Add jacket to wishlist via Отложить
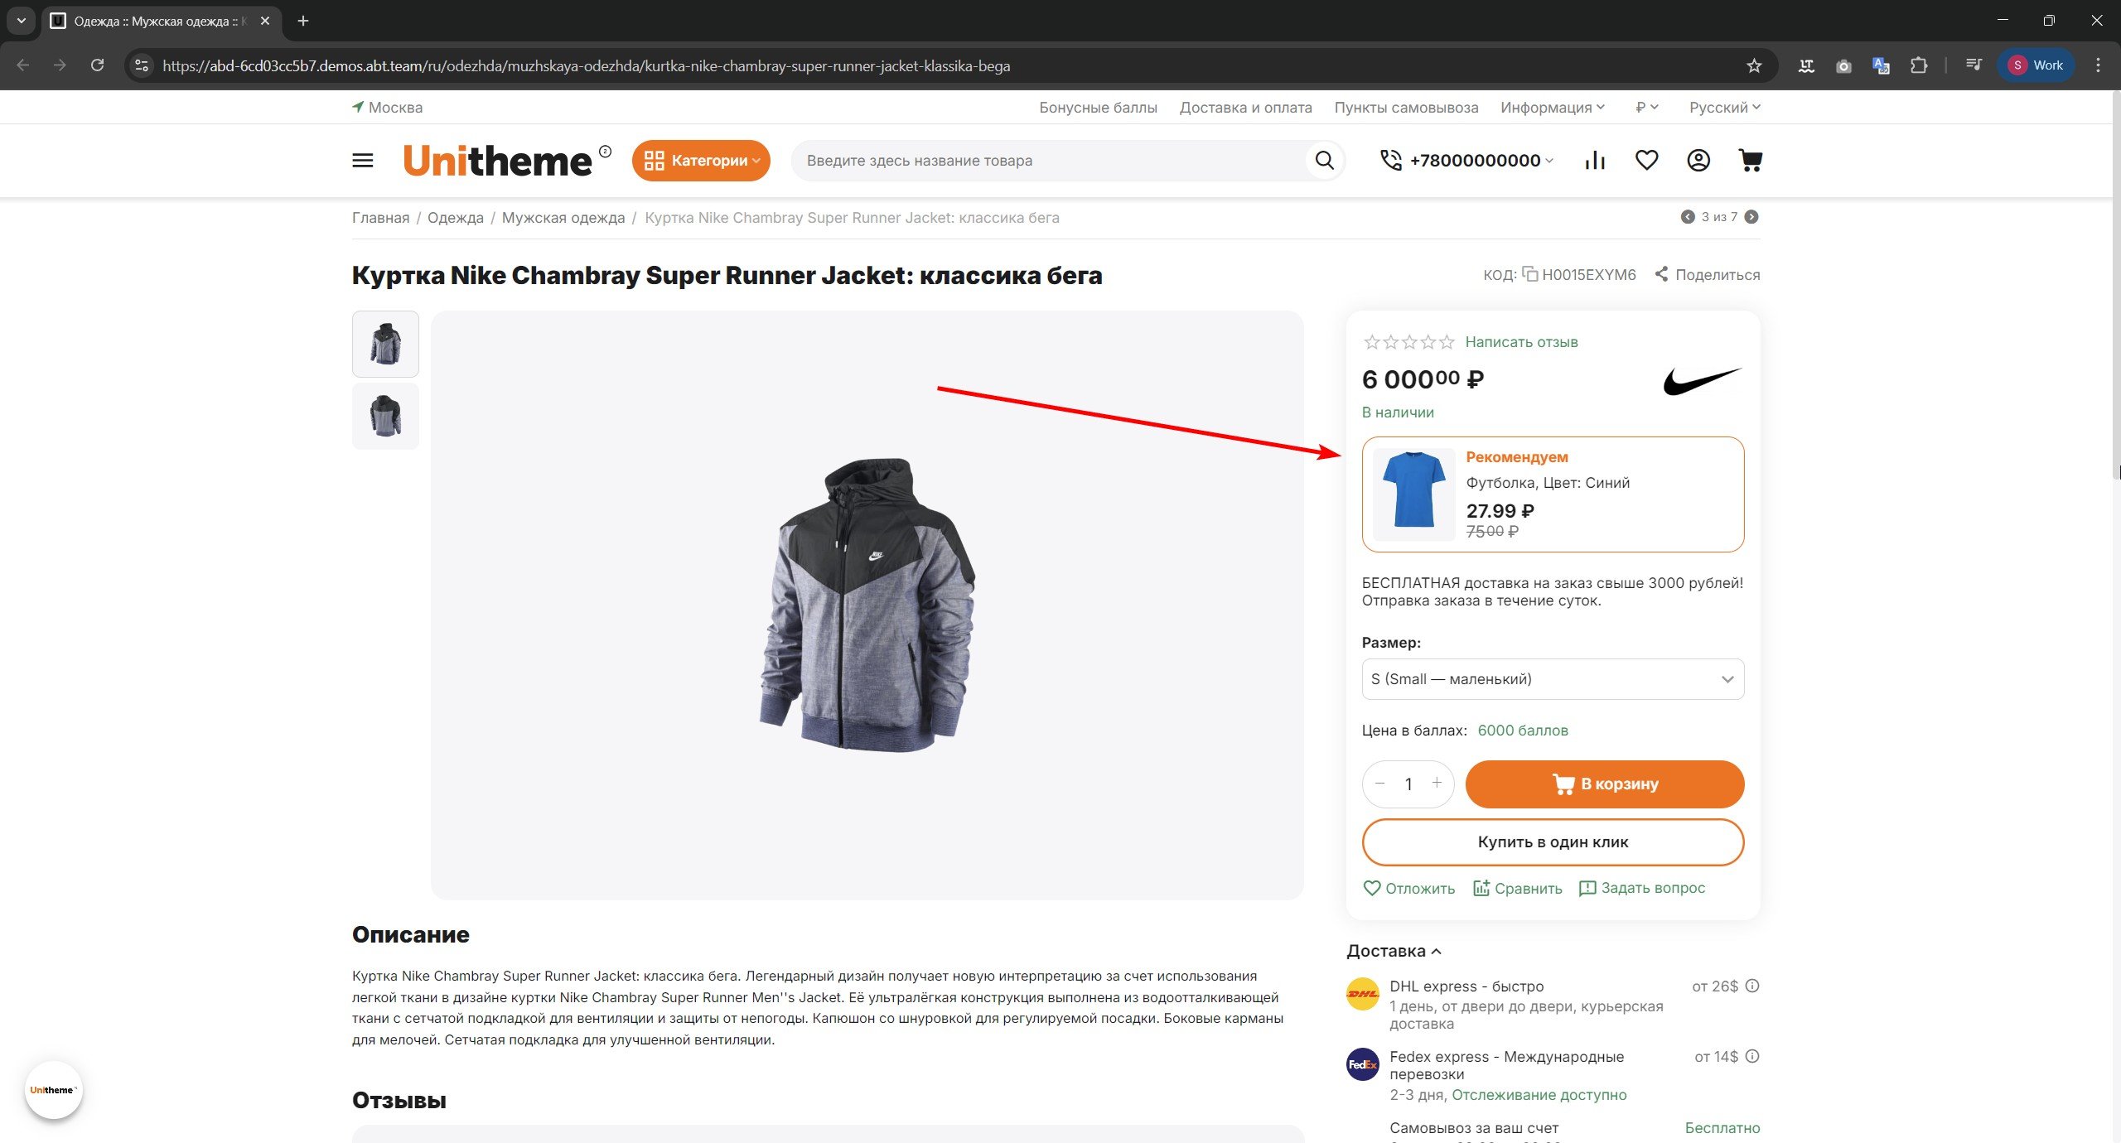The image size is (2121, 1143). tap(1409, 888)
